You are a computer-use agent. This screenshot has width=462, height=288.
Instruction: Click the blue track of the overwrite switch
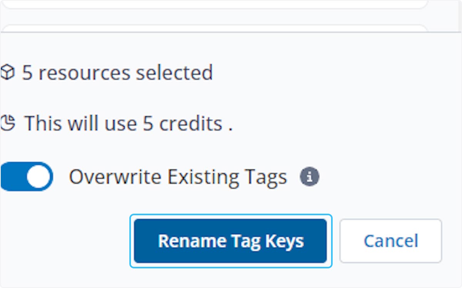(x=12, y=177)
